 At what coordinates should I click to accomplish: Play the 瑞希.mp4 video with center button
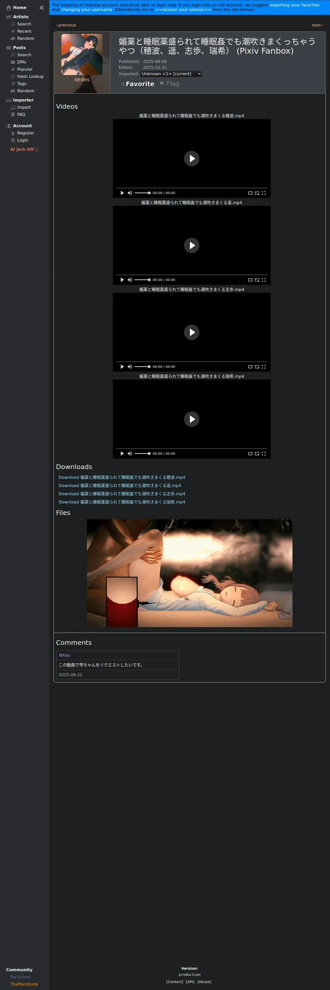pyautogui.click(x=192, y=419)
